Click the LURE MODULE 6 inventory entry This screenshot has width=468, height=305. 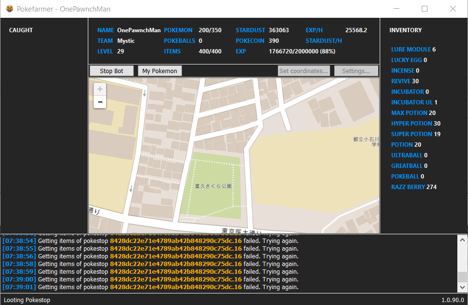[x=413, y=50]
